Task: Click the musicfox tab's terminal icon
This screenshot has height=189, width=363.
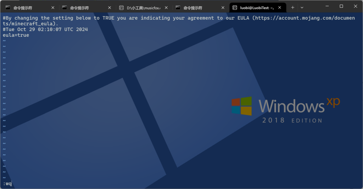Action: coord(121,7)
